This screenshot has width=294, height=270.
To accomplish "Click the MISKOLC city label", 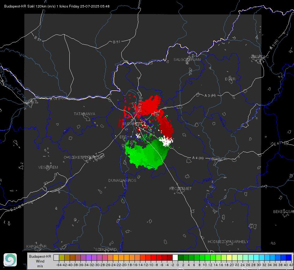I will click(x=260, y=56).
